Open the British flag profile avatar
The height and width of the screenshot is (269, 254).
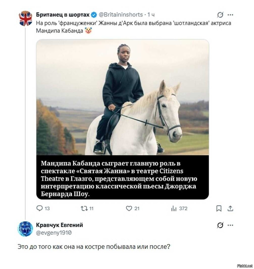pyautogui.click(x=26, y=18)
